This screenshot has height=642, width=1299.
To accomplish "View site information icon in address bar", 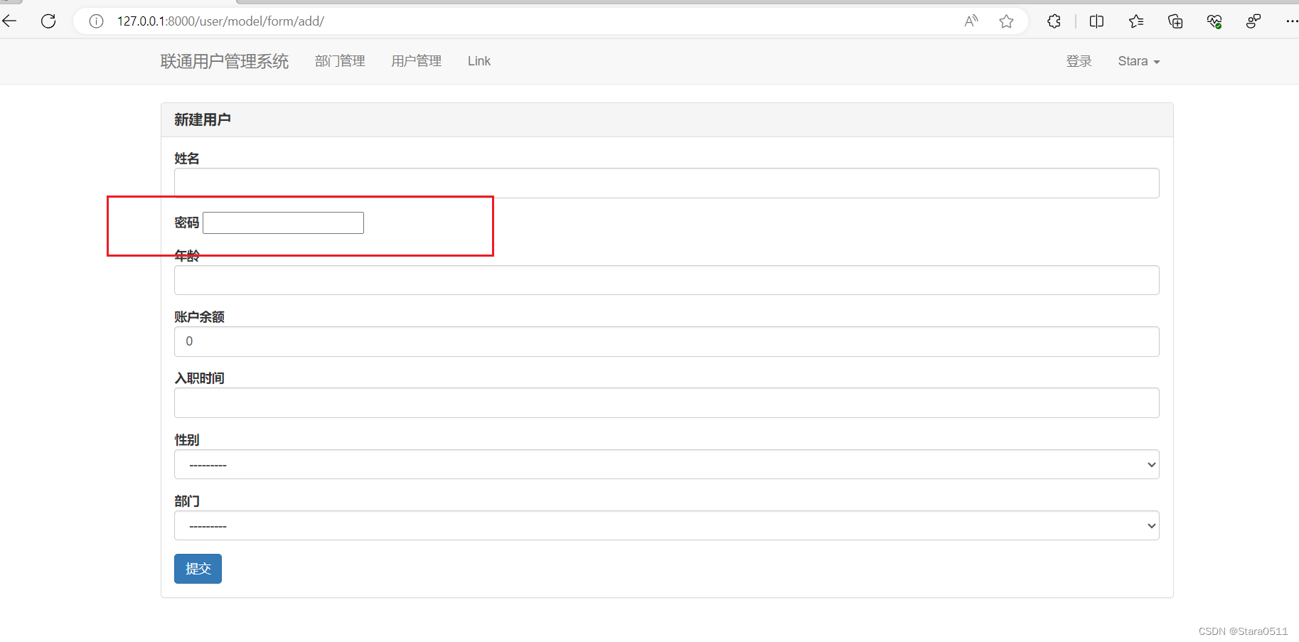I will pyautogui.click(x=96, y=21).
